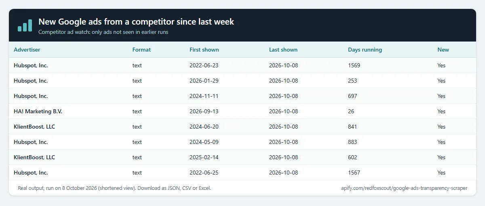The width and height of the screenshot is (485, 206).
Task: Open the apify.com scraper link in footer
Action: (x=404, y=188)
